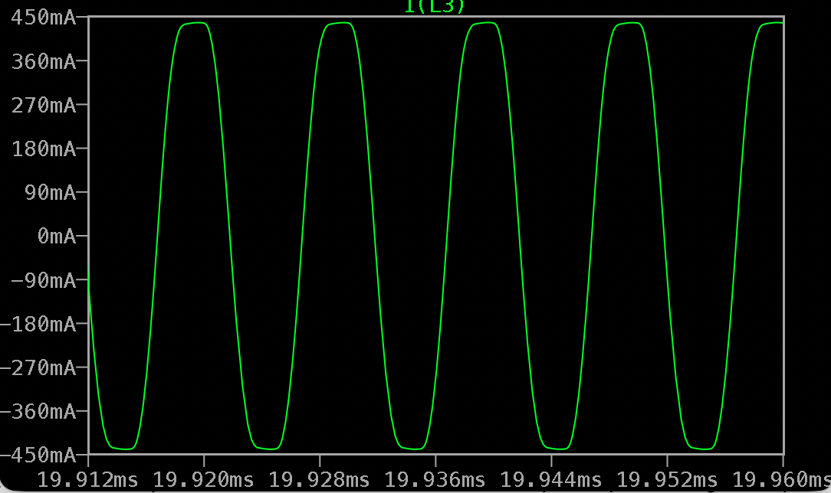Click the -450mA axis label
The width and height of the screenshot is (831, 493).
[x=38, y=455]
